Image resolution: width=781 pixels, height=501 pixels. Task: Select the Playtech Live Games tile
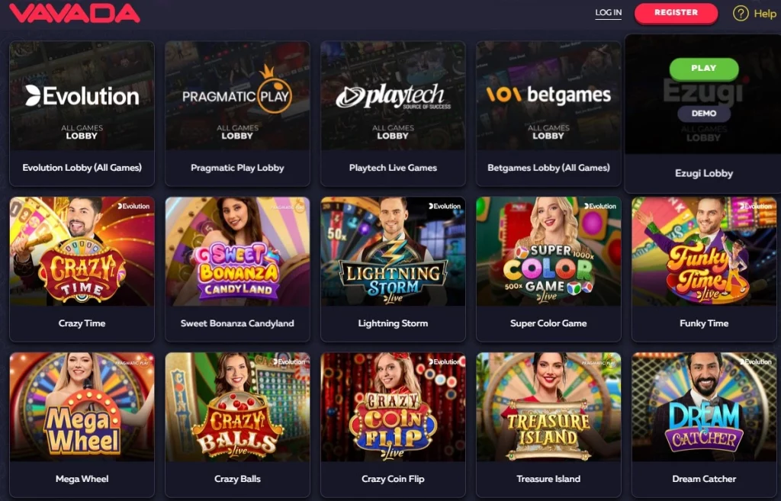pyautogui.click(x=393, y=114)
